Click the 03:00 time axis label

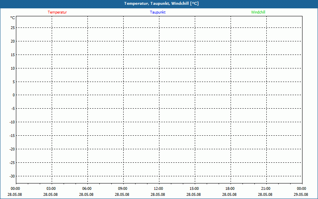51,189
